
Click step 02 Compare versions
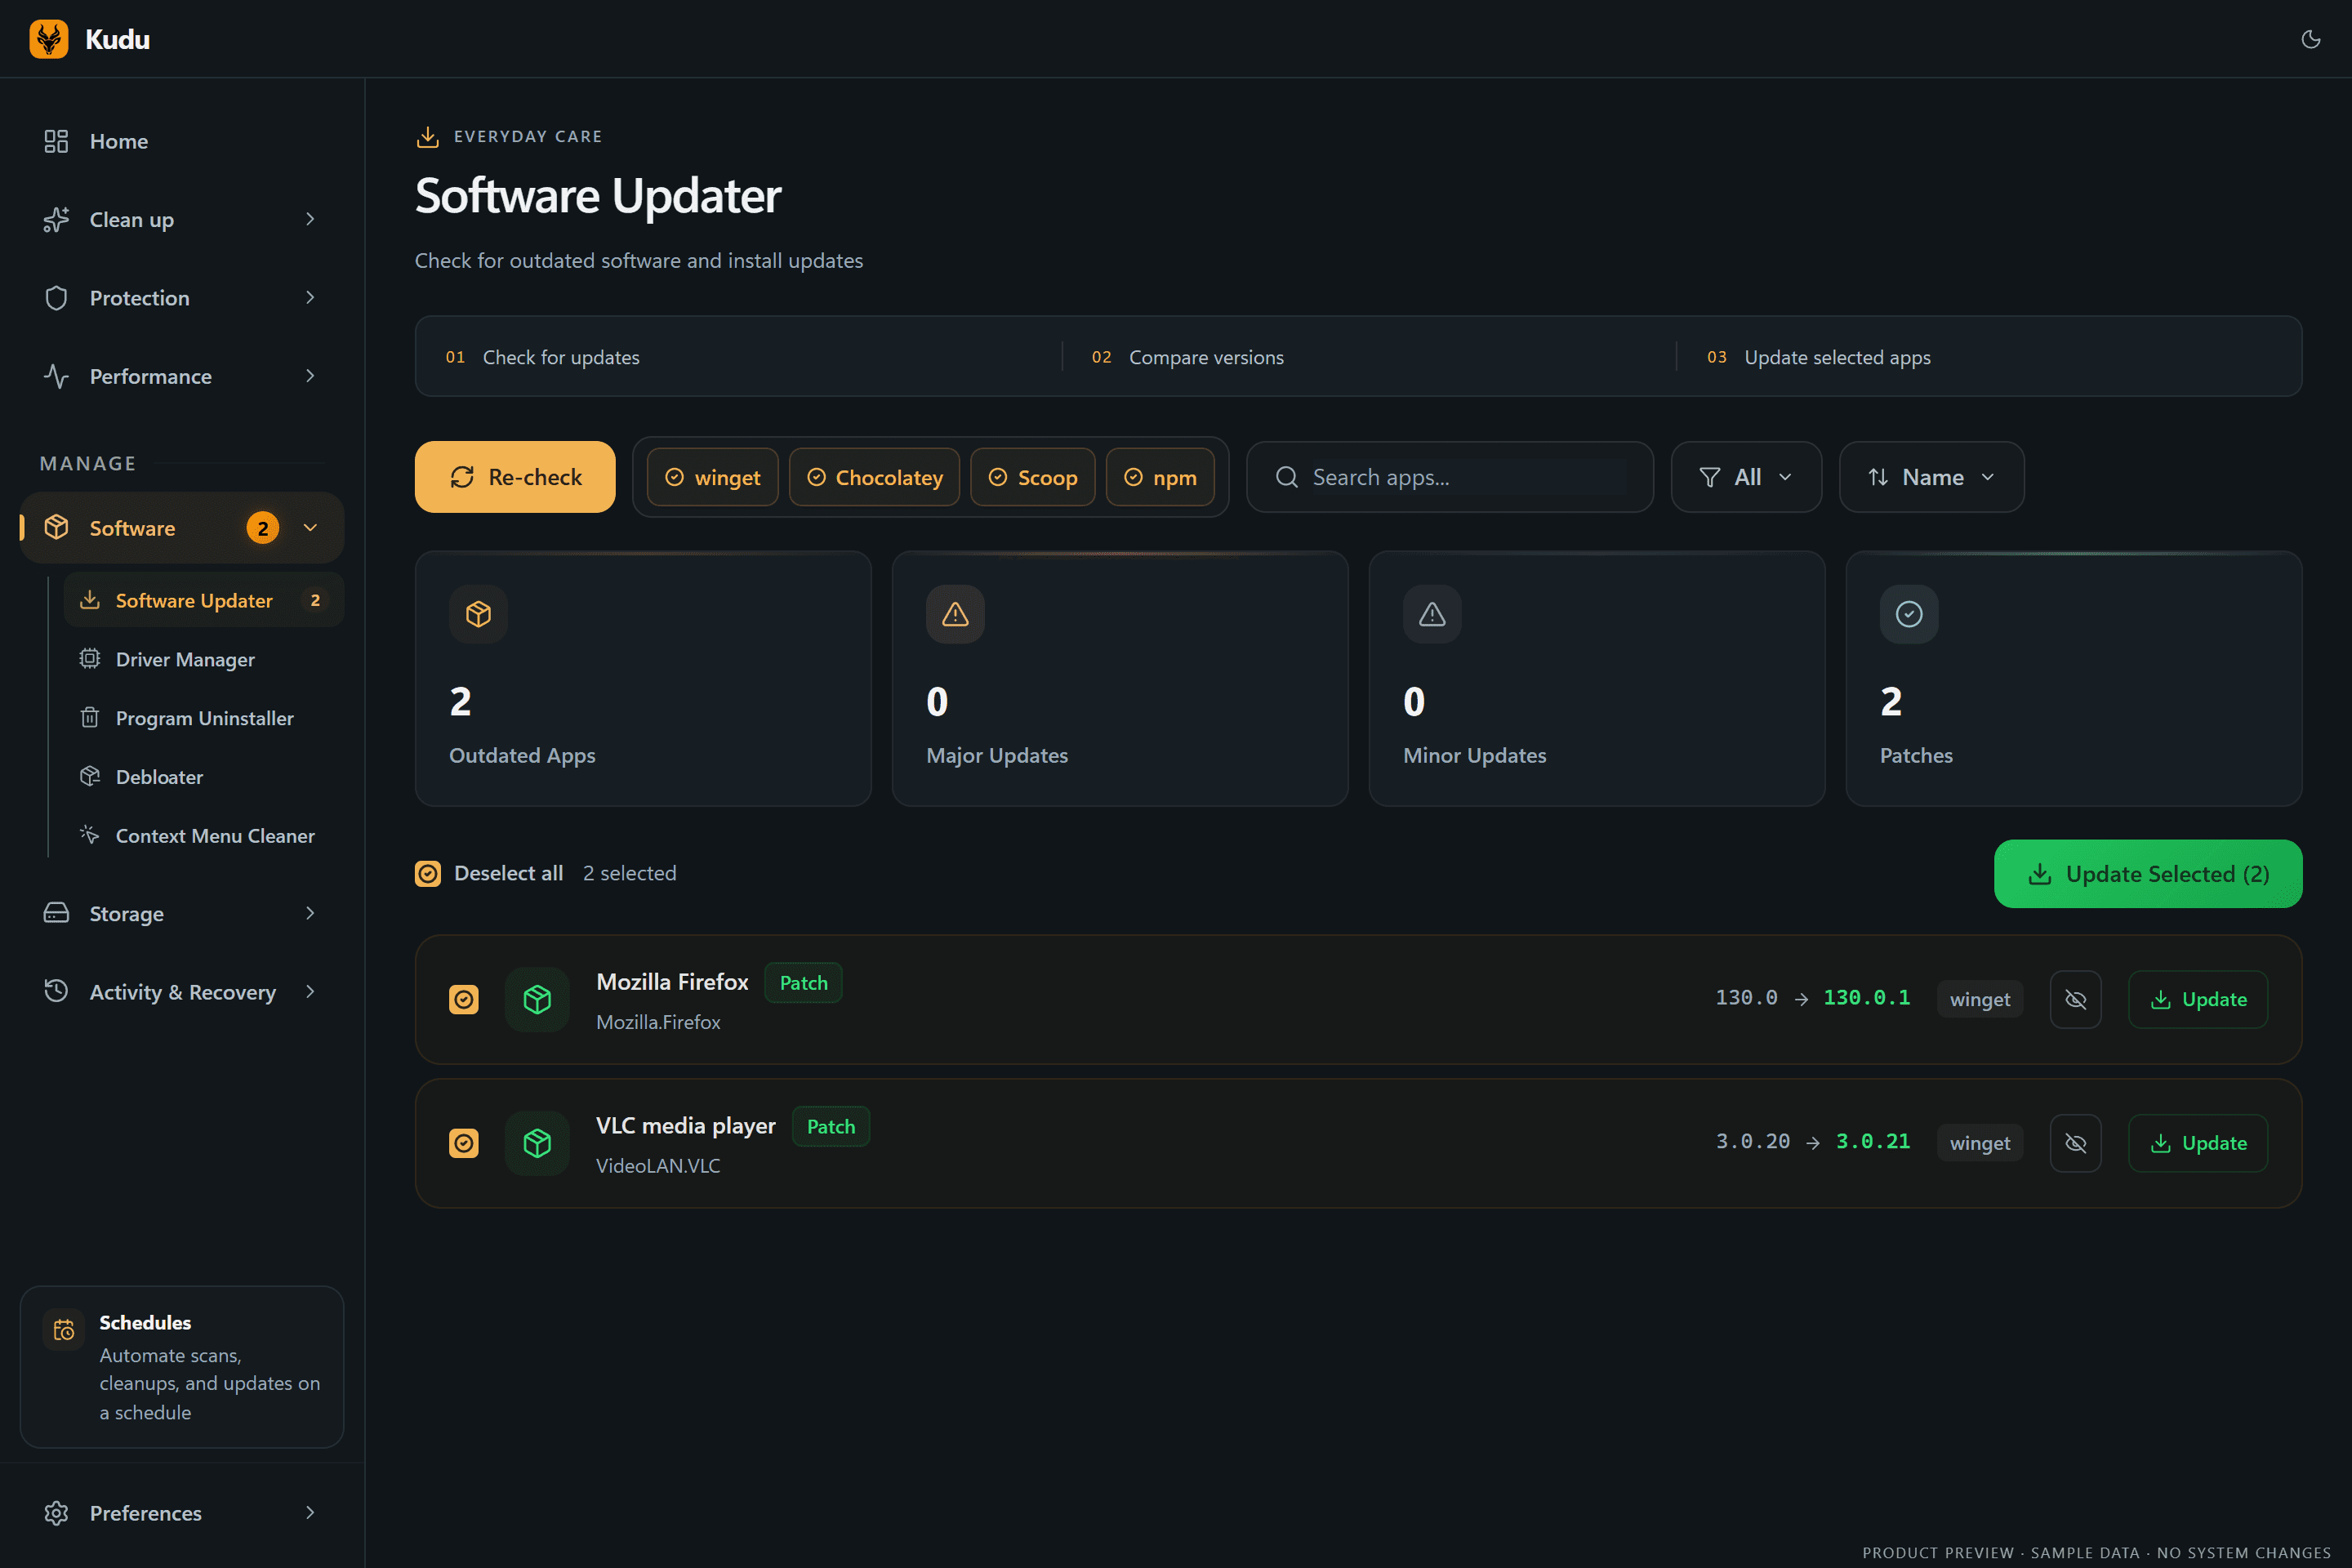tap(1187, 357)
